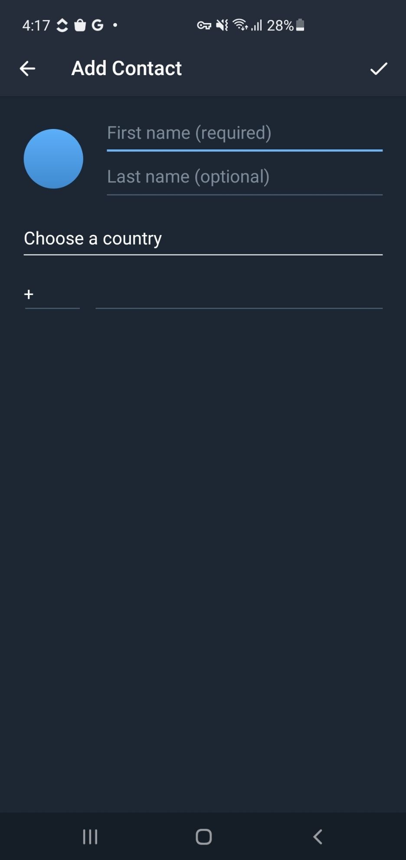Tap the home navigation button
Viewport: 406px width, 860px height.
click(x=203, y=836)
